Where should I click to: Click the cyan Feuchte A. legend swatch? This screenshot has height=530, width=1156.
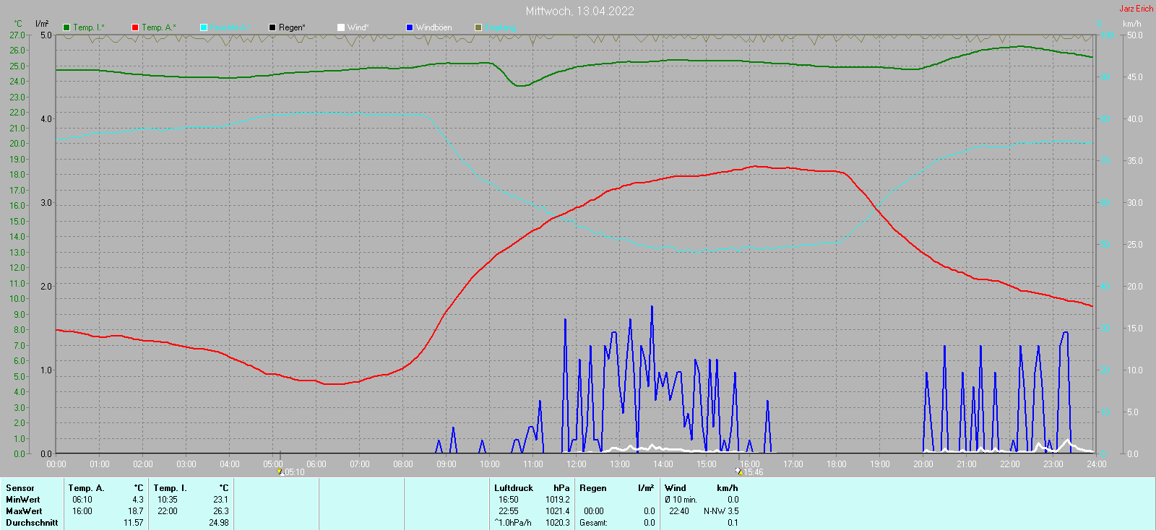(204, 27)
